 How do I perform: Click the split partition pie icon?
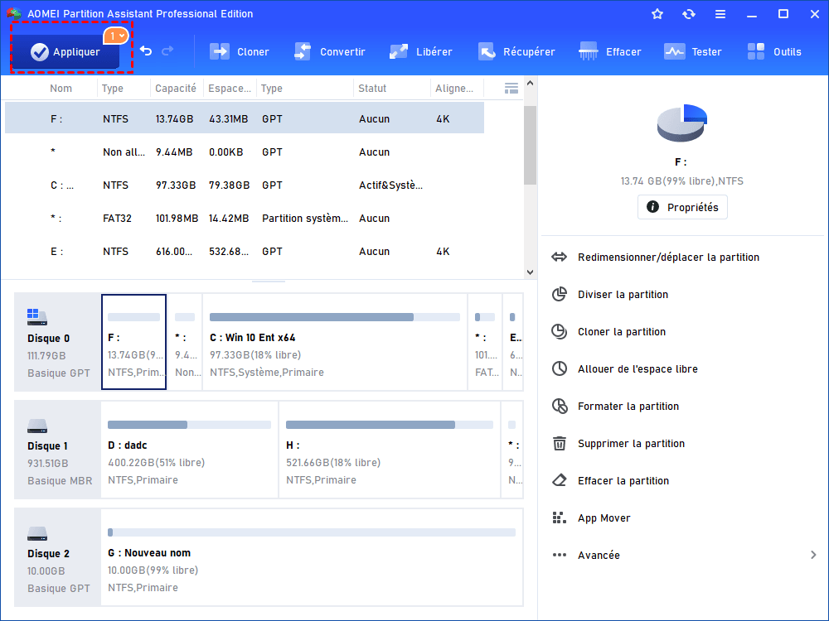(560, 294)
